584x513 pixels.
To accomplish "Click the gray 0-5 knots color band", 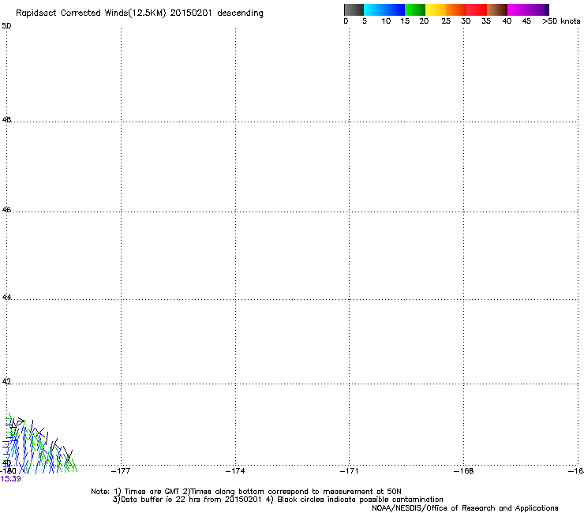I will click(354, 9).
